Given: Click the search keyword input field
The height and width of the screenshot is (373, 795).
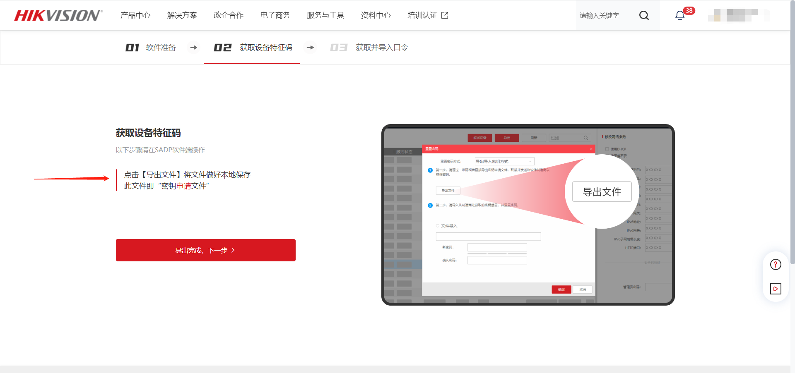Looking at the screenshot, I should pyautogui.click(x=605, y=15).
